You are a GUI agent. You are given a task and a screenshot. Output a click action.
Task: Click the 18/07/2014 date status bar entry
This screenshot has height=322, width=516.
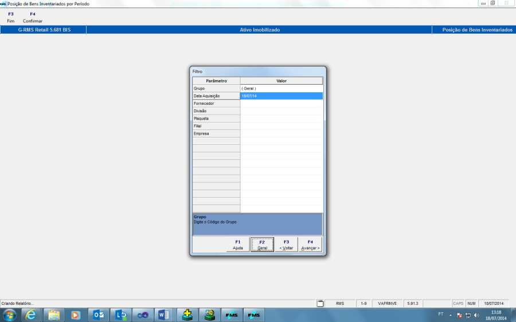coord(494,304)
